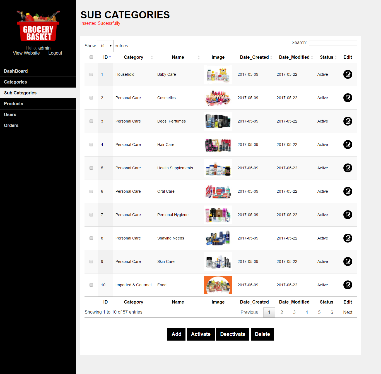Open the show entries dropdown
This screenshot has width=381, height=374.
click(105, 46)
